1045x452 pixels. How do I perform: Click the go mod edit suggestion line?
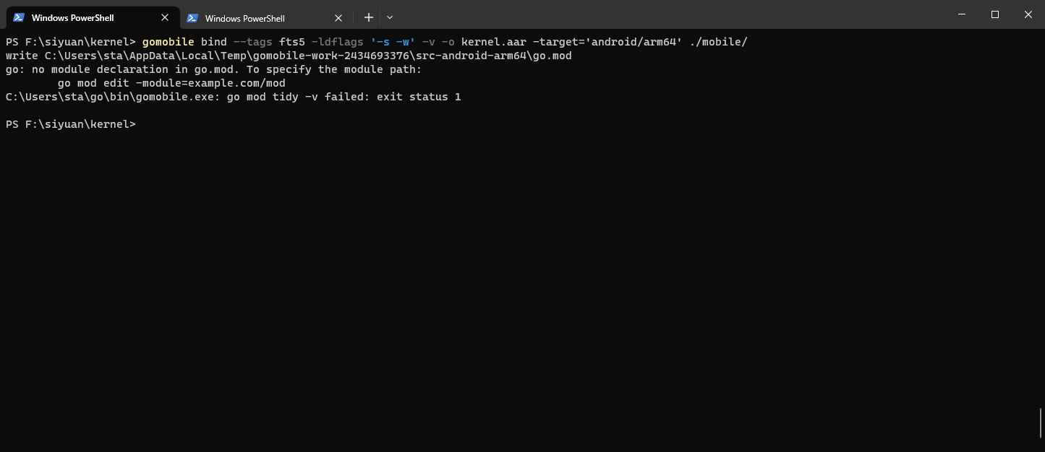point(171,82)
